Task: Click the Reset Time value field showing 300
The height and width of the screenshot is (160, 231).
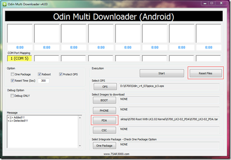Action: pyautogui.click(x=44, y=81)
